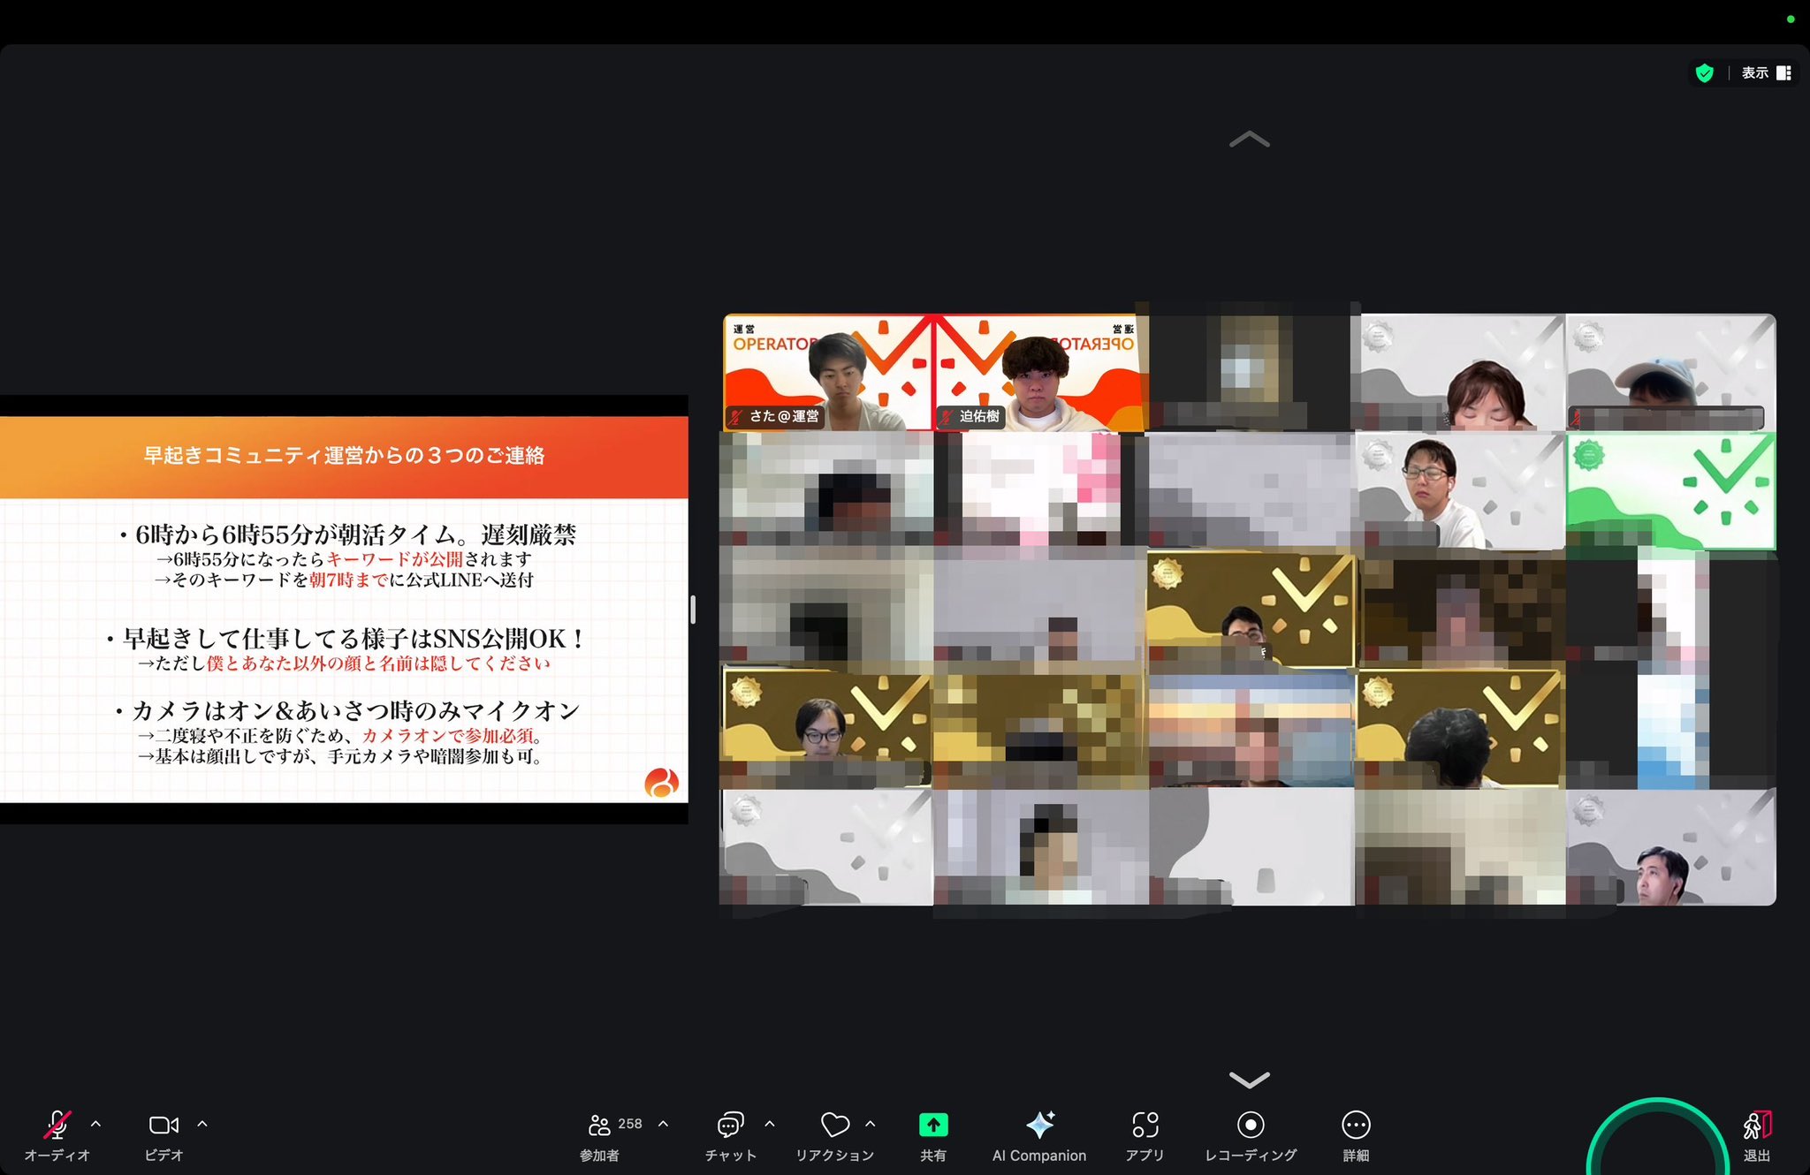Click the divider handle beside shared slide
Image resolution: width=1810 pixels, height=1175 pixels.
693,610
